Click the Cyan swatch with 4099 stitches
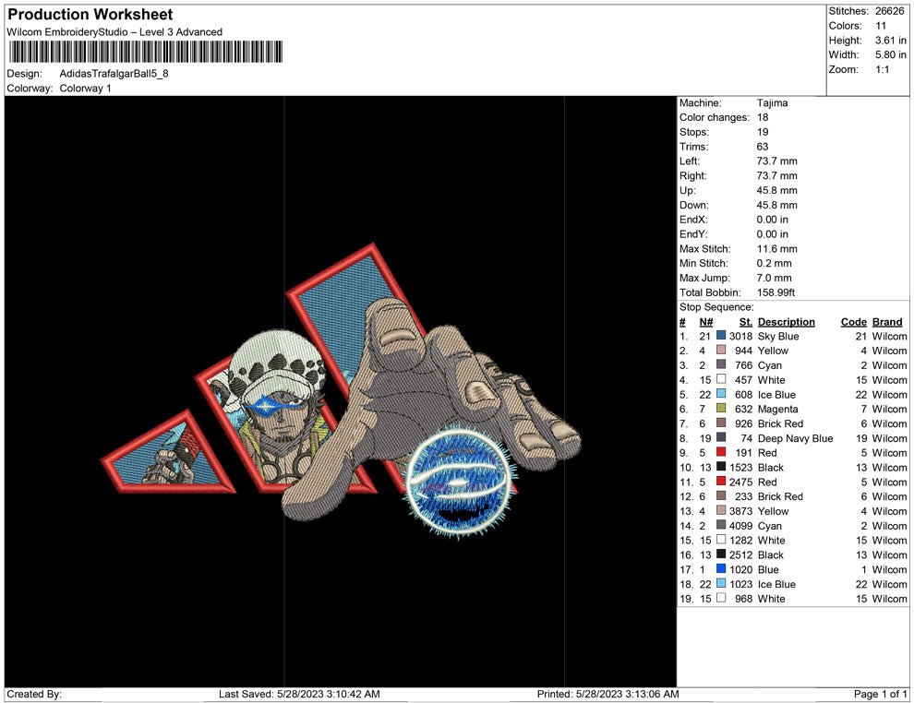Image resolution: width=914 pixels, height=703 pixels. (x=721, y=525)
